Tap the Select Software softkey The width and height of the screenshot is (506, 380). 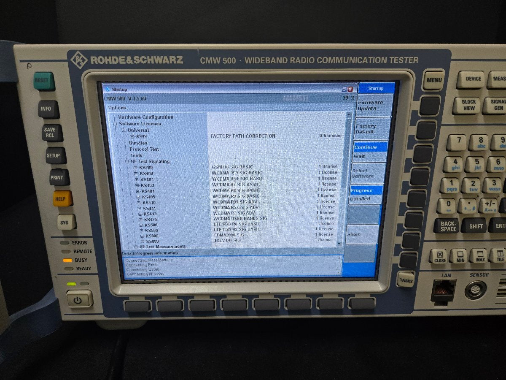click(368, 173)
